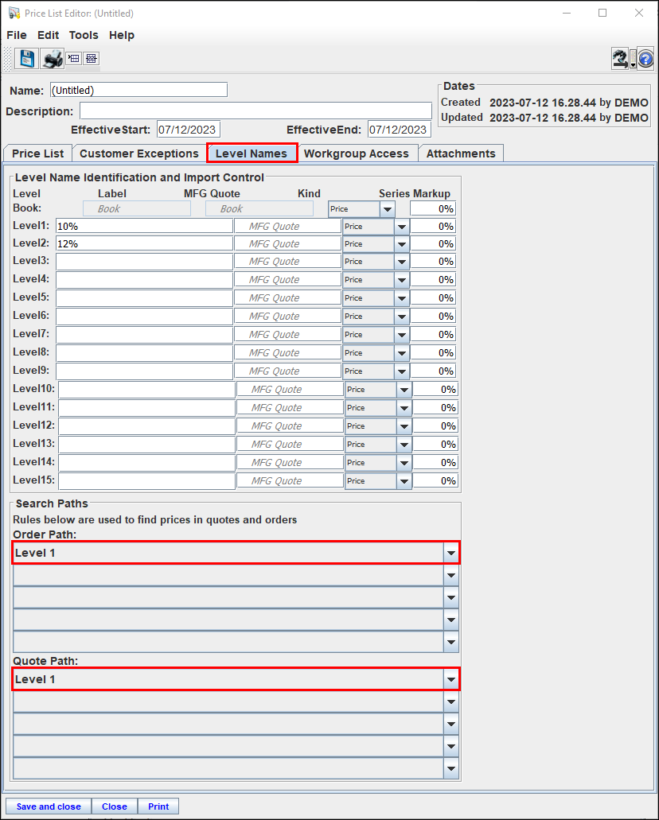The height and width of the screenshot is (820, 659).
Task: Open Help with the blue question mark icon
Action: tap(646, 59)
